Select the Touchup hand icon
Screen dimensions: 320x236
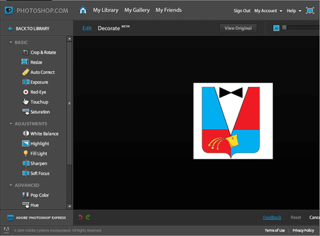(26, 102)
